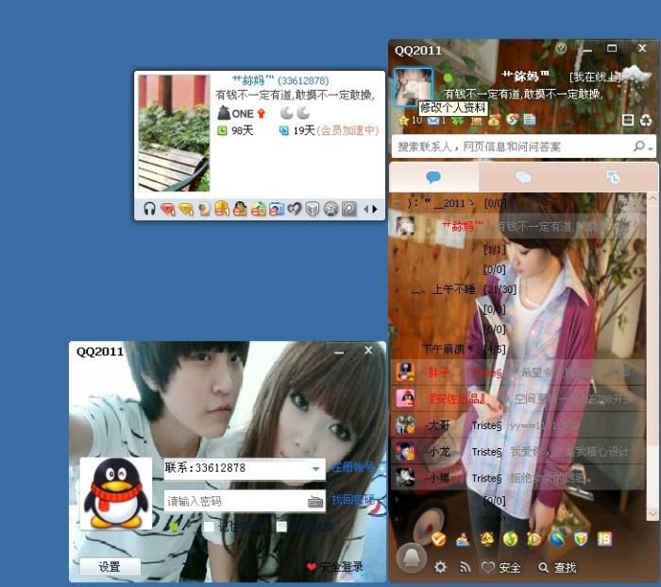Expand the [1/1] contact group
The width and height of the screenshot is (661, 587).
(x=449, y=250)
